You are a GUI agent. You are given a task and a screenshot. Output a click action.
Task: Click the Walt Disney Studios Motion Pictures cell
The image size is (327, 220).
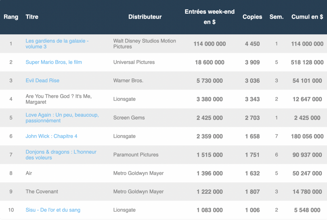[145, 44]
